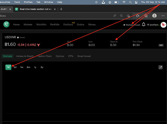
Task: Close the Real time trade section tab
Action: [55, 9]
